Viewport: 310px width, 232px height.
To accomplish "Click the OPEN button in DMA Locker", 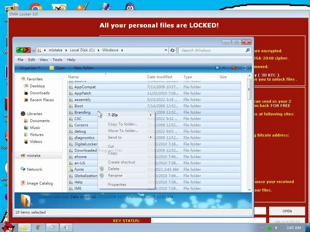I will click(287, 211).
